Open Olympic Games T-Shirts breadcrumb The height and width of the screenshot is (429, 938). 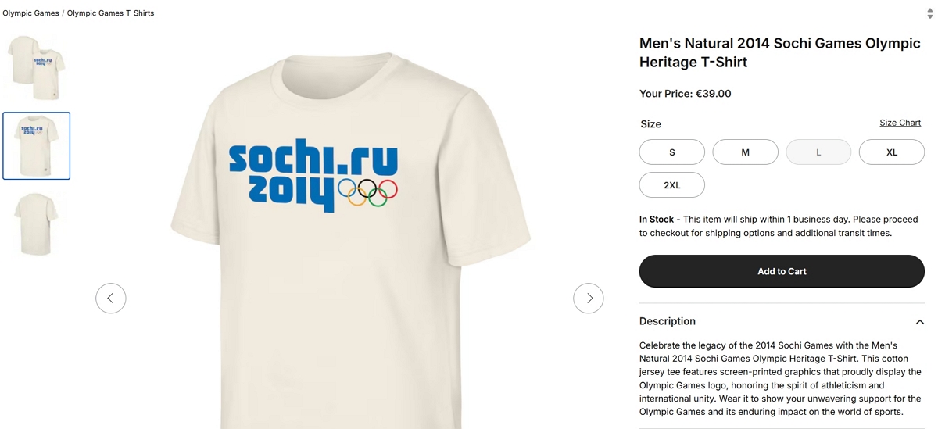110,13
